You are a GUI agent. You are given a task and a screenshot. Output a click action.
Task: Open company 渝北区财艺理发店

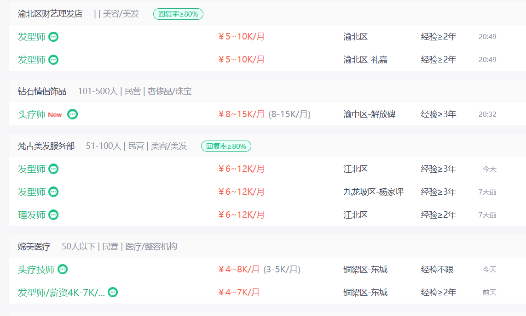pyautogui.click(x=50, y=14)
